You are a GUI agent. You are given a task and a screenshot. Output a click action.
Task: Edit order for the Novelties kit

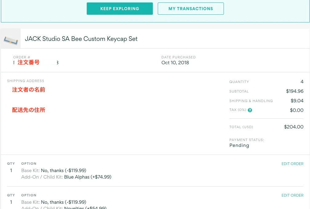pyautogui.click(x=292, y=195)
